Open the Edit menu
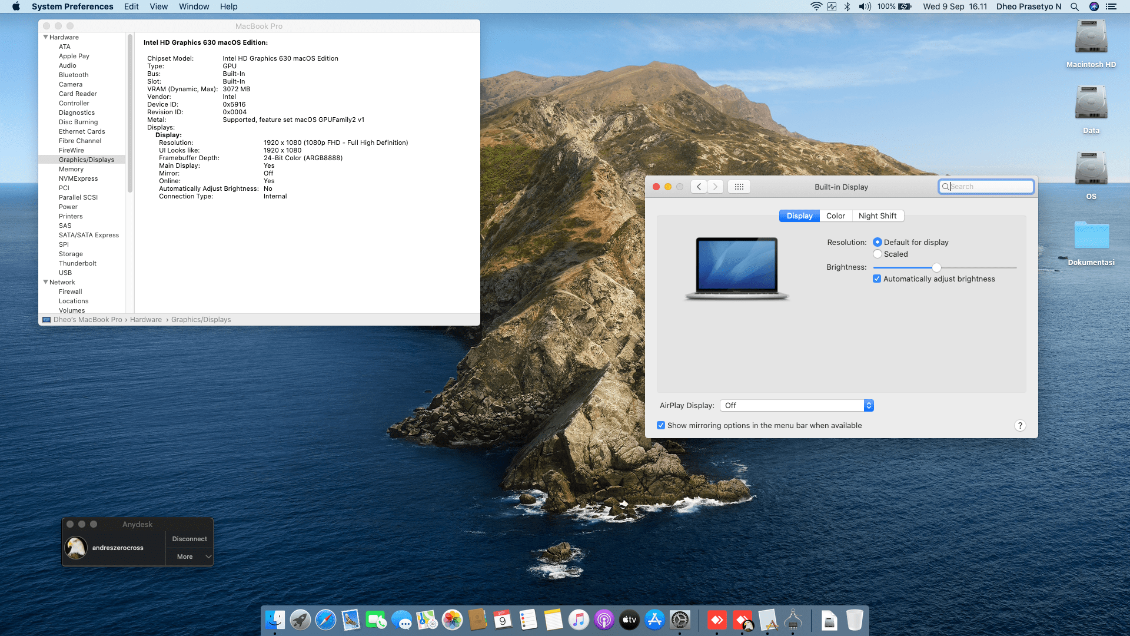The image size is (1130, 636). (x=131, y=6)
